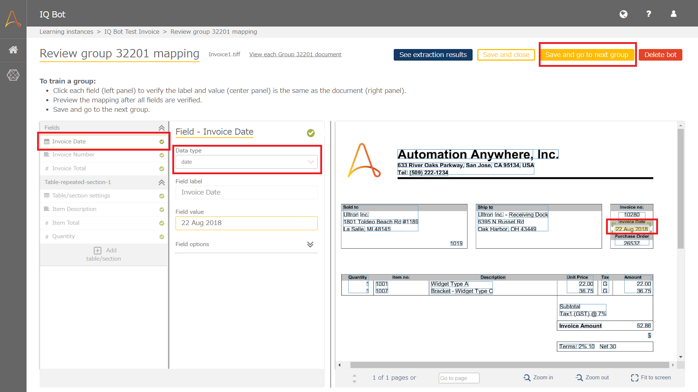Click scroll-left arrow of document viewer
The height and width of the screenshot is (392, 698).
(340, 365)
